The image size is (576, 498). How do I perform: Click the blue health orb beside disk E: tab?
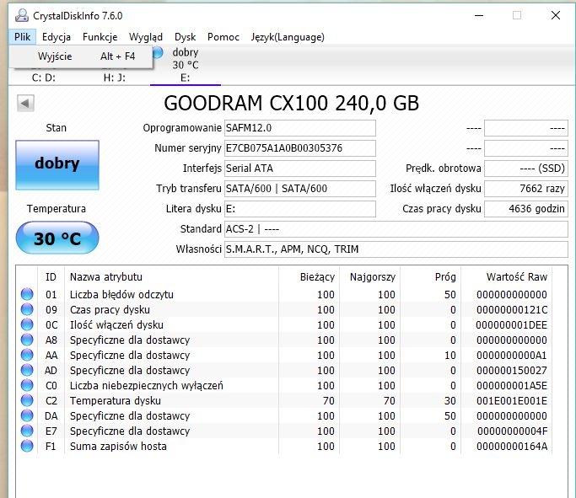(x=158, y=53)
